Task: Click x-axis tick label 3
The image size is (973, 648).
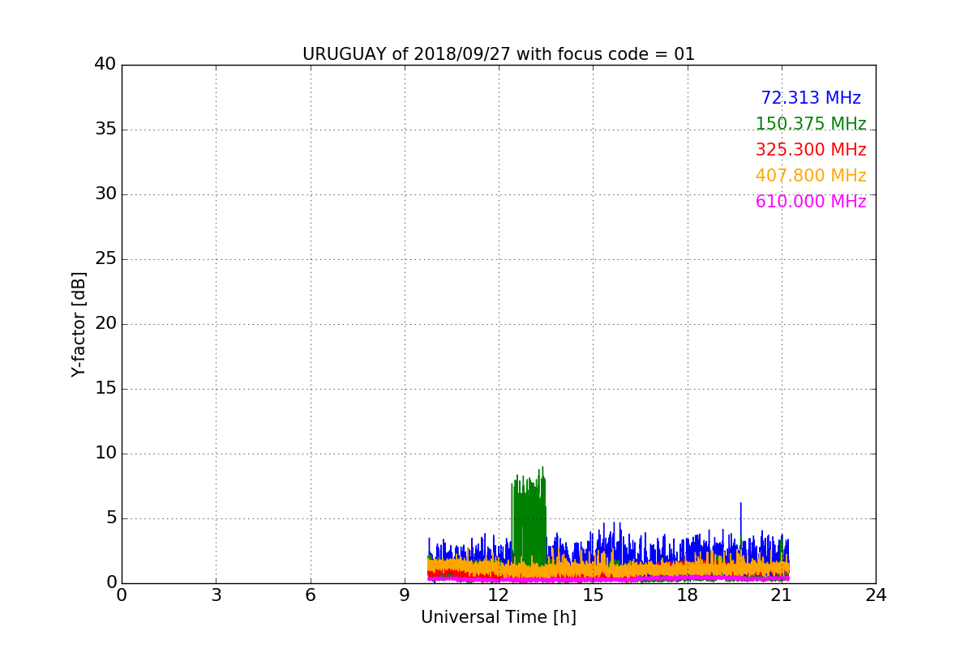Action: click(216, 595)
